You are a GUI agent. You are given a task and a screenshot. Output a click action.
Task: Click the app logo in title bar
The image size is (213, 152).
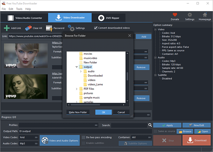point(3,3)
